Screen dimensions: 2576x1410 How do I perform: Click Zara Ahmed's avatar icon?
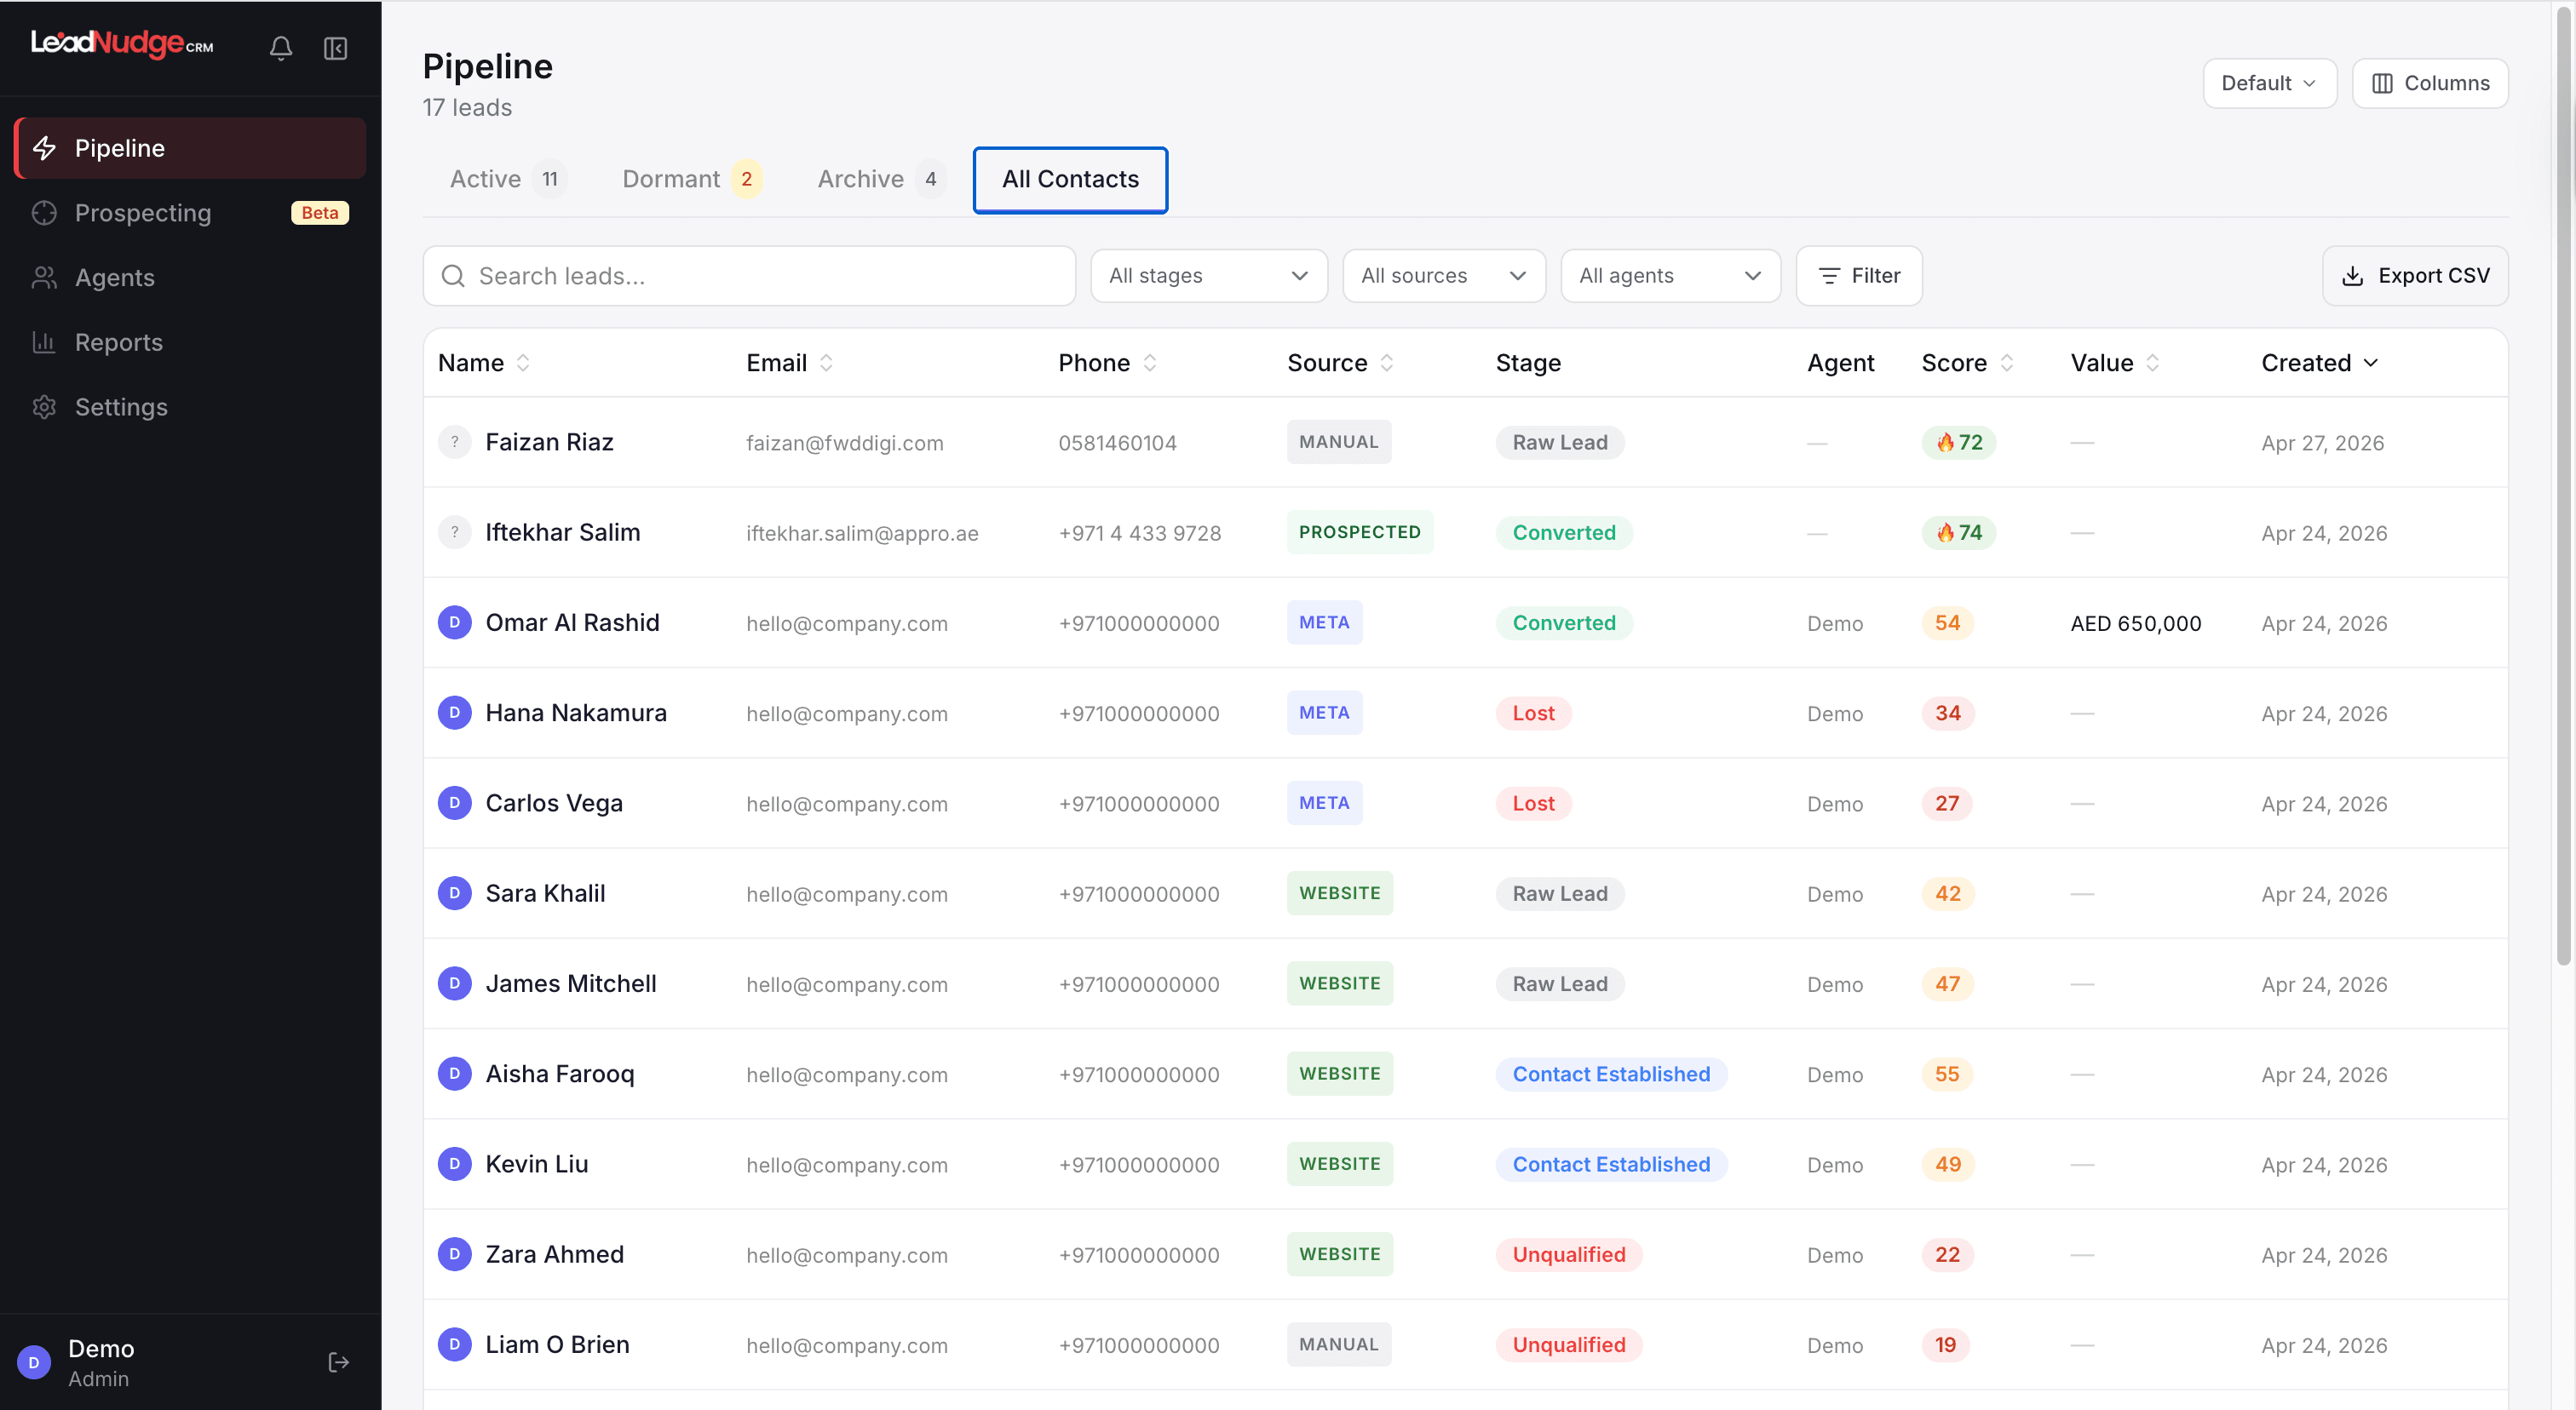(454, 1254)
